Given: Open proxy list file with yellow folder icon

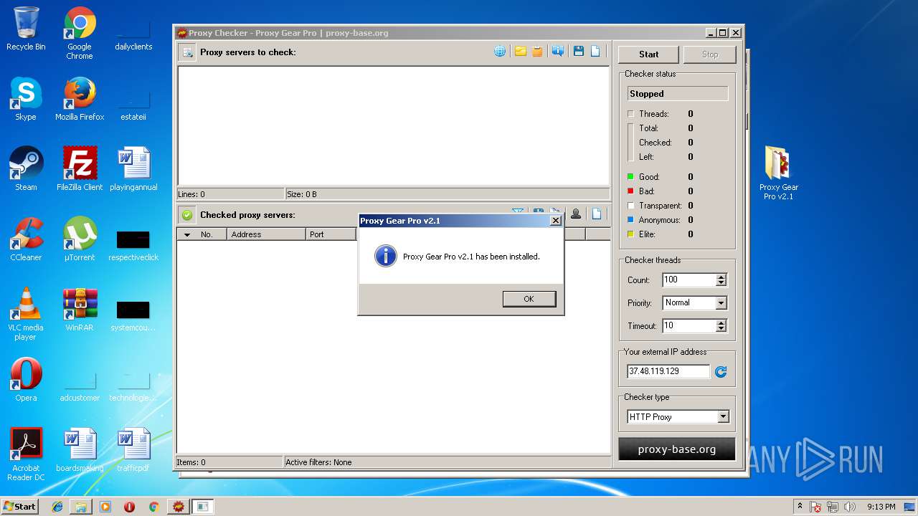Looking at the screenshot, I should 520,52.
